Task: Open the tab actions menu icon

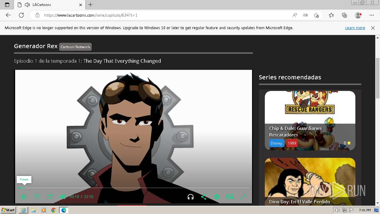Action: coord(7,5)
